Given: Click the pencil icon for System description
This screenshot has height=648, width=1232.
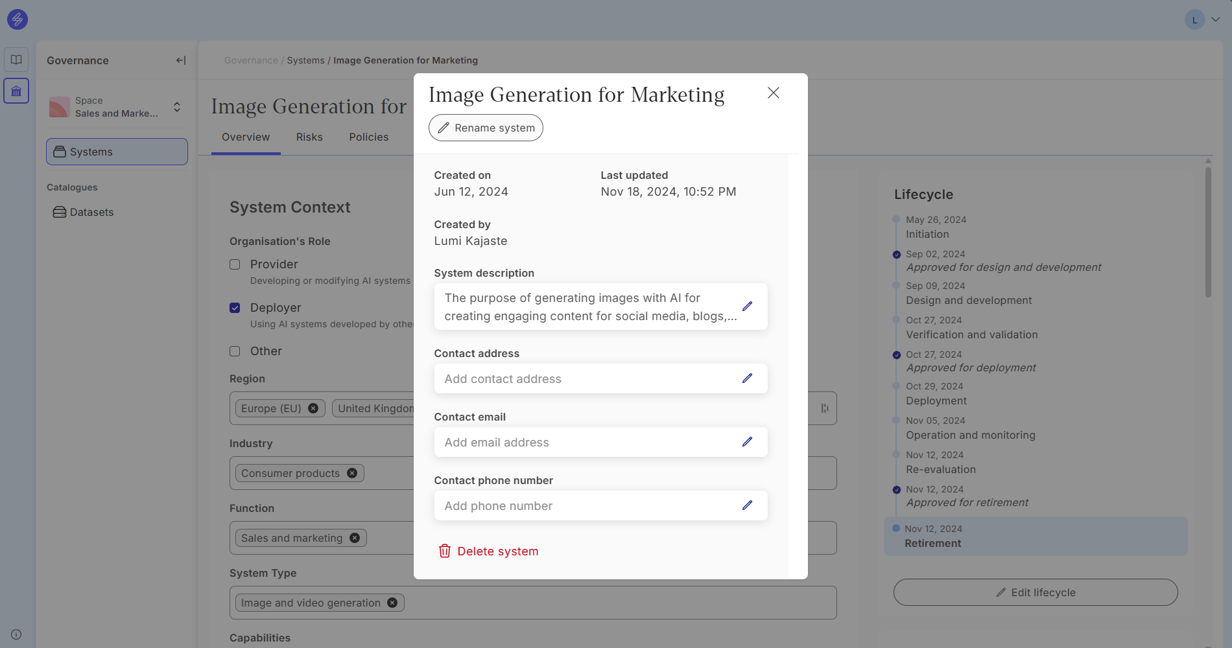Looking at the screenshot, I should pyautogui.click(x=747, y=307).
